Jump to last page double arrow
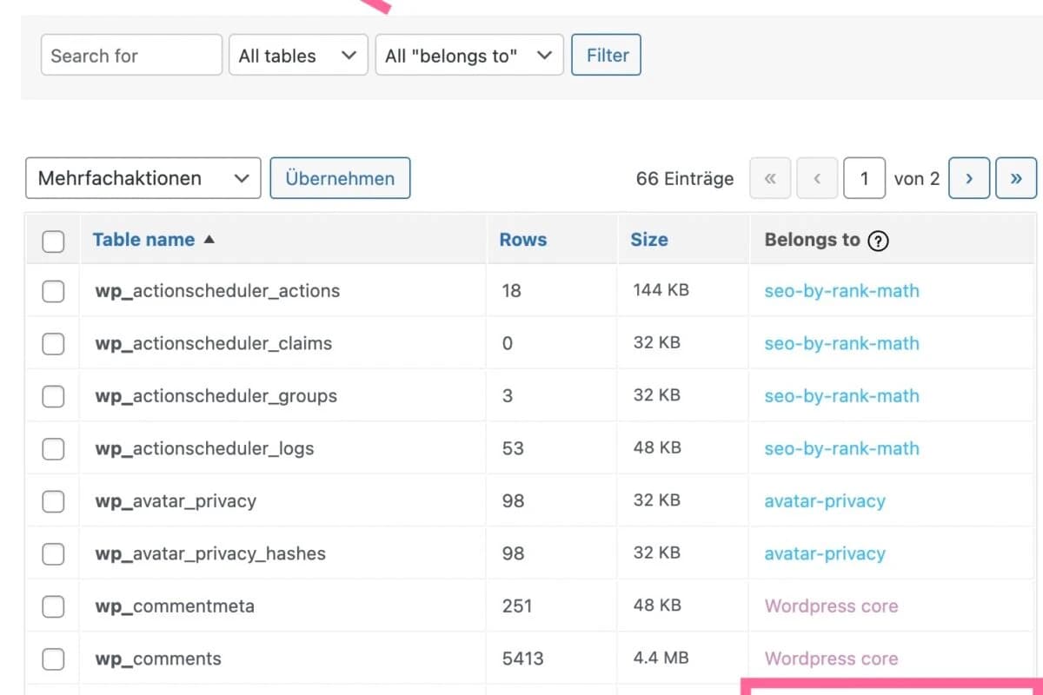 1015,178
